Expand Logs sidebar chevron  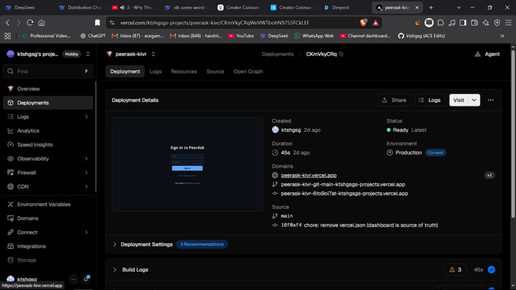(x=86, y=117)
